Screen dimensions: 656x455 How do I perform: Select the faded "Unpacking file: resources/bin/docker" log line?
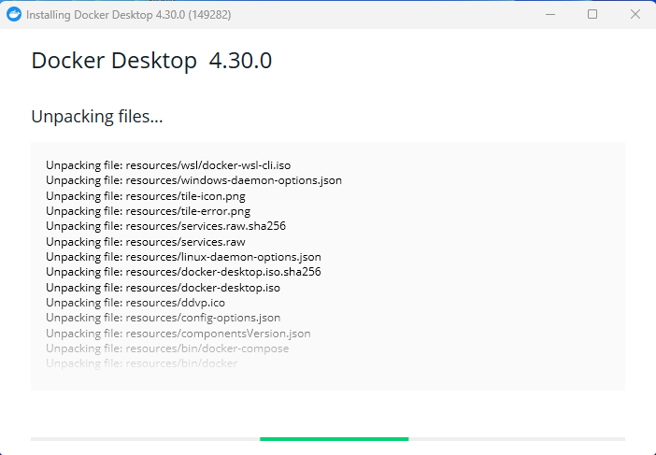click(x=141, y=363)
